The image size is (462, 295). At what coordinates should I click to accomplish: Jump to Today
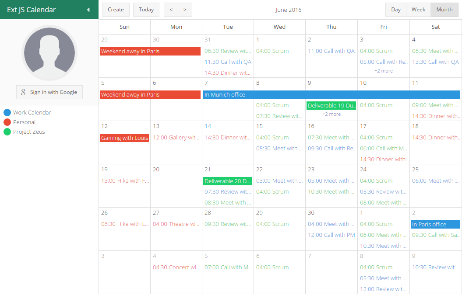[x=146, y=10]
